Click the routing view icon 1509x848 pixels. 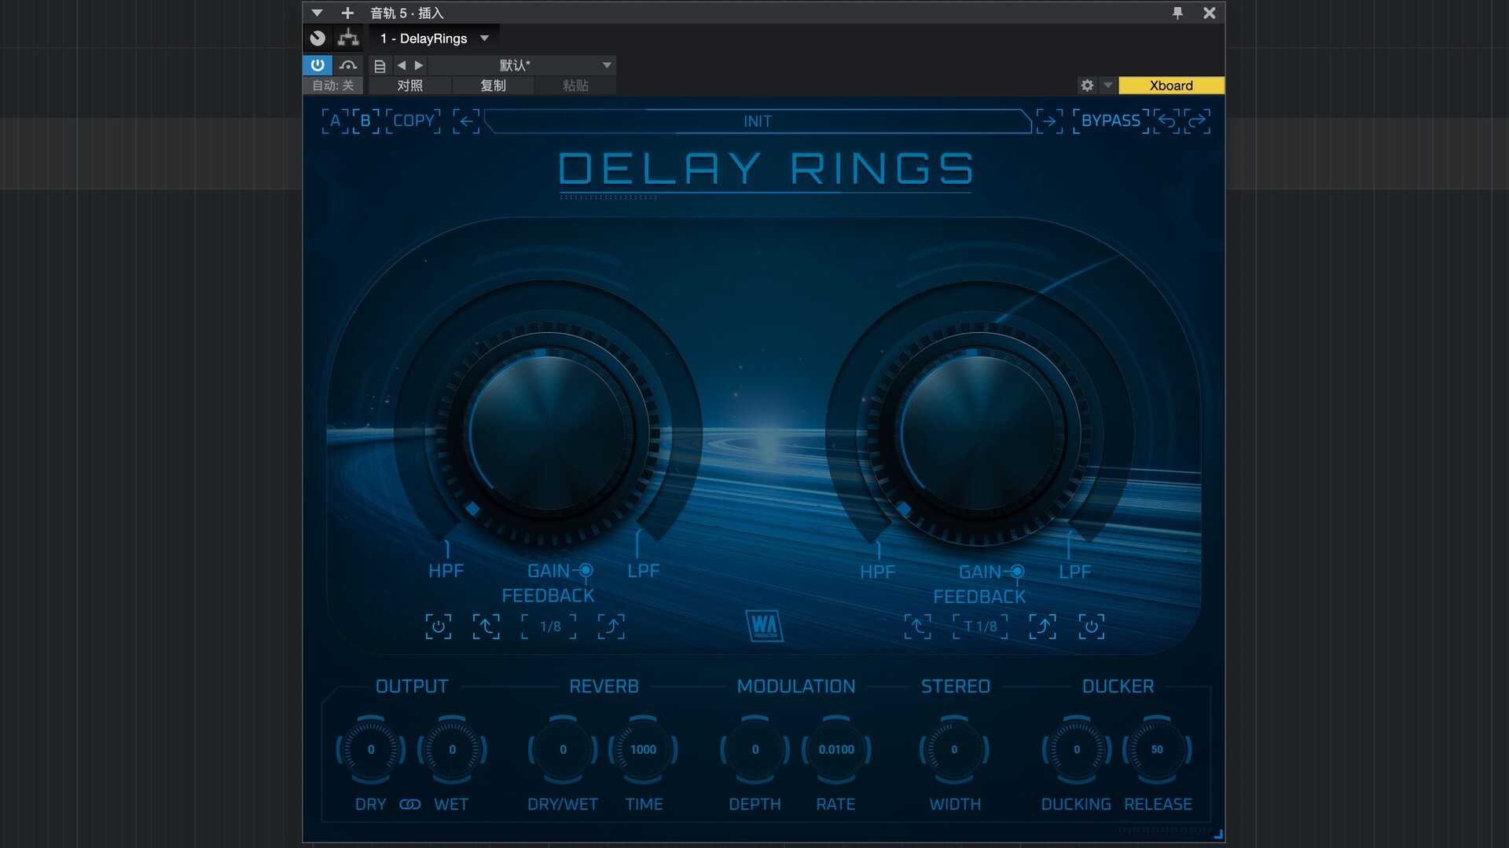coord(348,38)
